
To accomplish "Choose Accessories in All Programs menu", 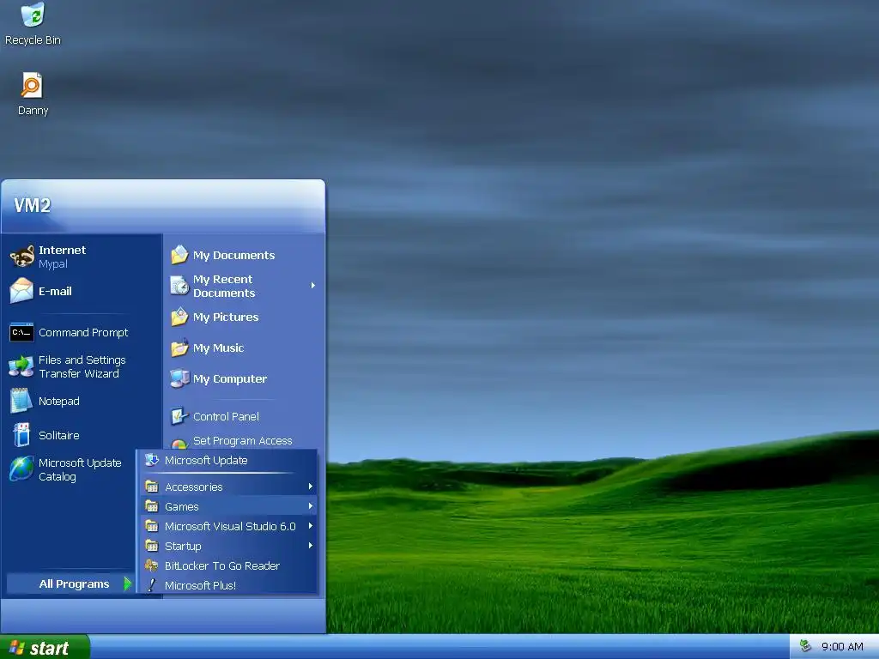I will click(x=227, y=487).
